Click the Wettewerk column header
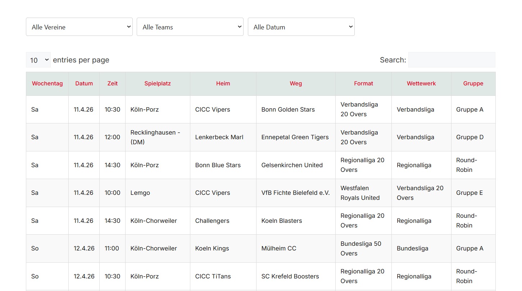The width and height of the screenshot is (522, 291). pyautogui.click(x=421, y=84)
